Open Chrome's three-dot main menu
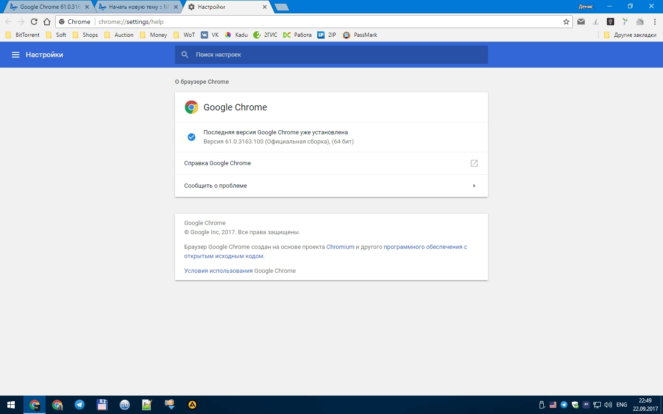 (655, 22)
